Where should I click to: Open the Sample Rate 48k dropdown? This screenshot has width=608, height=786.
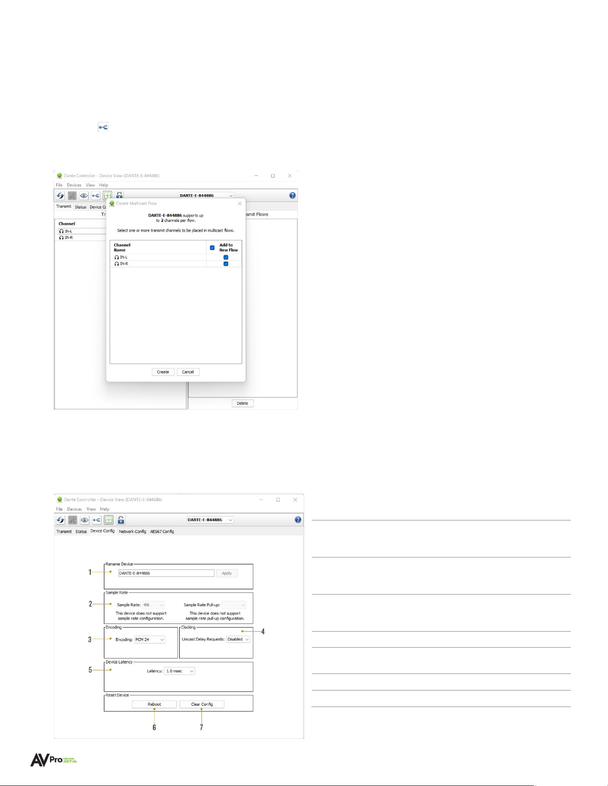[x=153, y=605]
